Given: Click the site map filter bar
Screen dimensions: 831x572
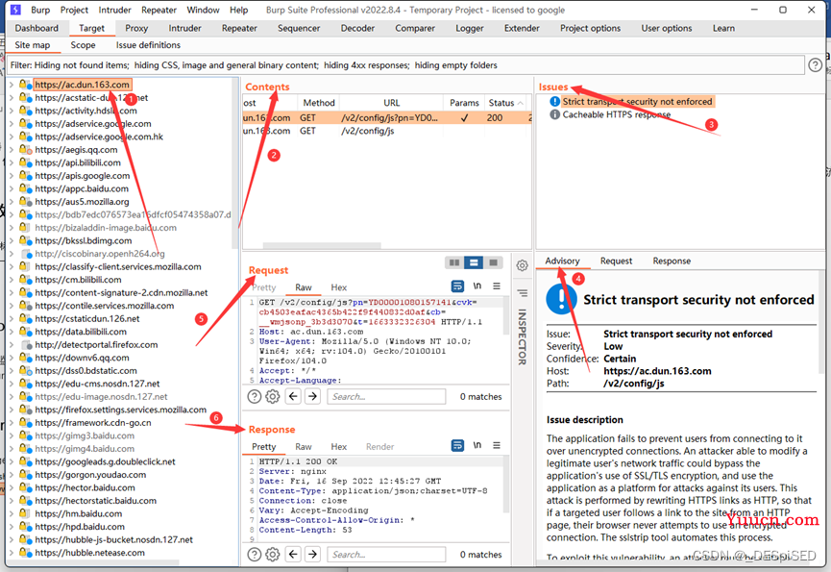Looking at the screenshot, I should [406, 65].
